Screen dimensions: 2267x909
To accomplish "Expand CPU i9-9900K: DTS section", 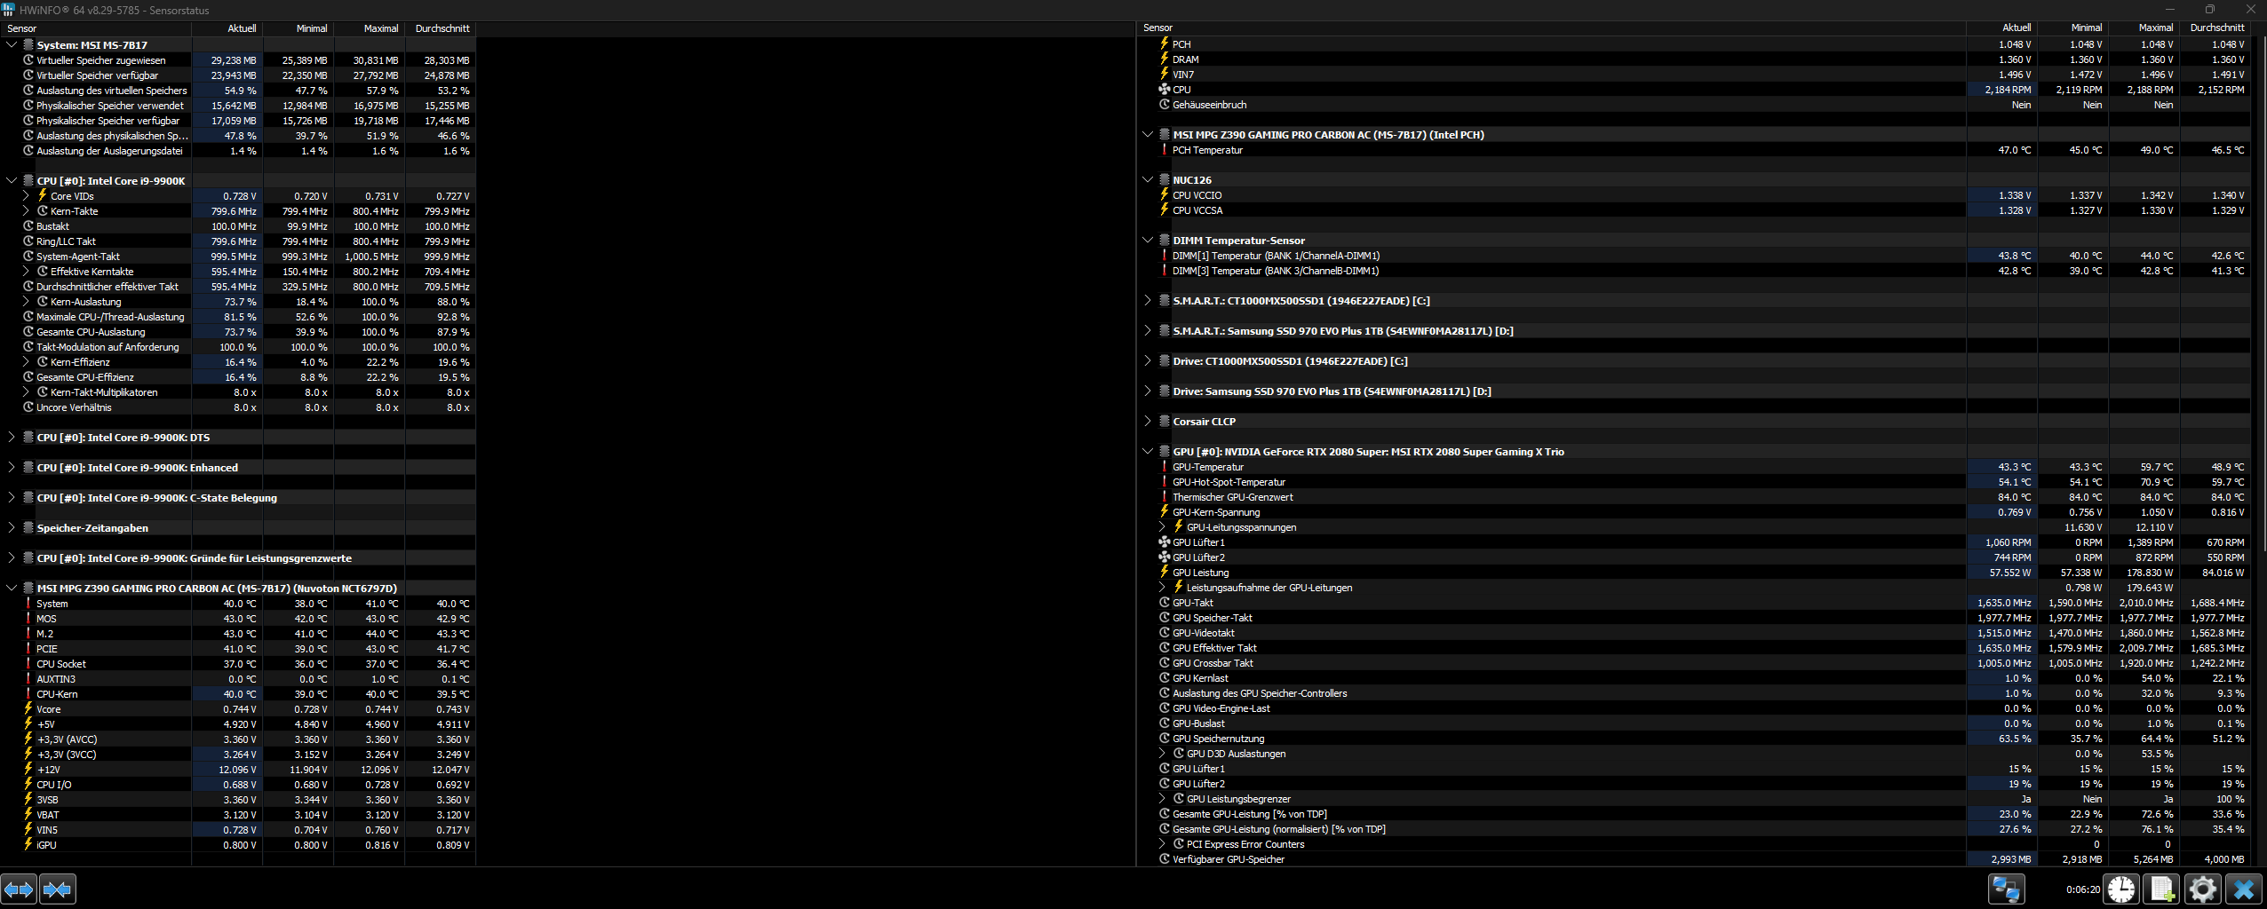I will tap(12, 437).
